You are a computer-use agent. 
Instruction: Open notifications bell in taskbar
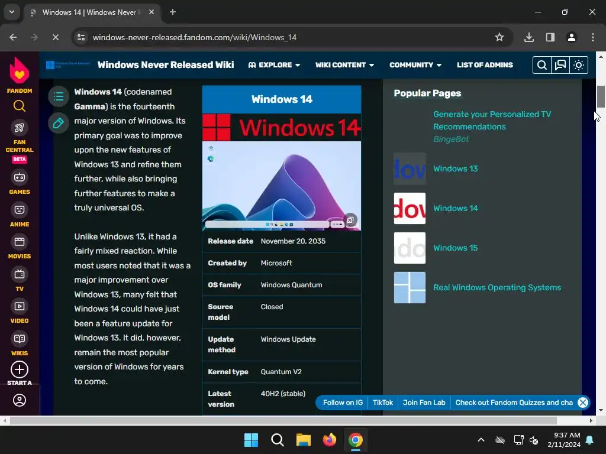(x=590, y=440)
